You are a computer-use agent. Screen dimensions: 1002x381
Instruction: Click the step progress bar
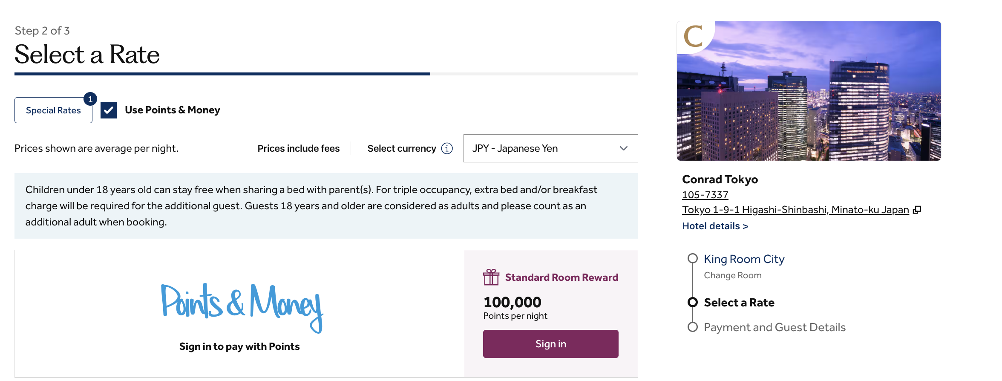[x=326, y=74]
